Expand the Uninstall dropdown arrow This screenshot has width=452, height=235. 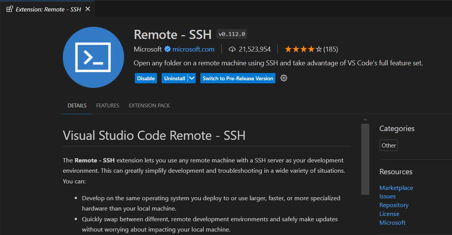pyautogui.click(x=192, y=78)
